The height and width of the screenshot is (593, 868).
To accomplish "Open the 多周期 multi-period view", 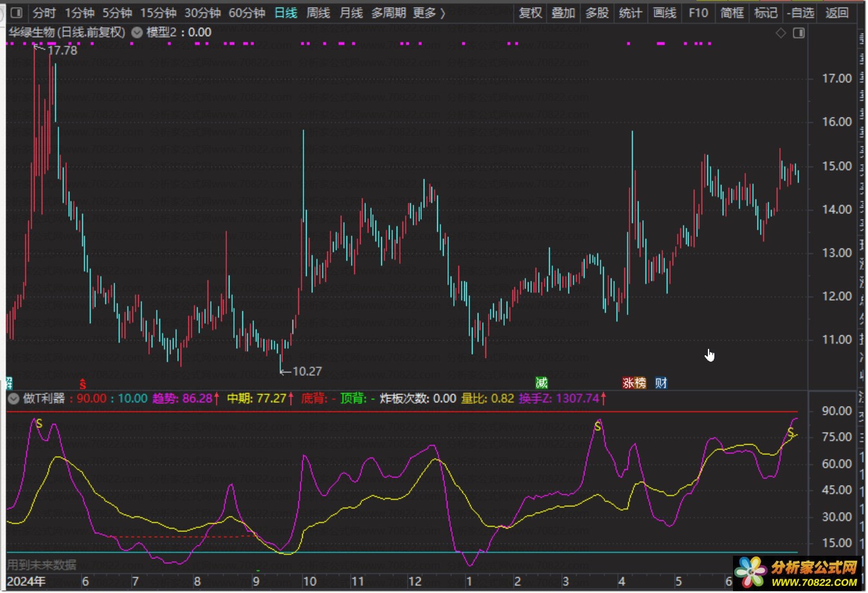I will 388,13.
